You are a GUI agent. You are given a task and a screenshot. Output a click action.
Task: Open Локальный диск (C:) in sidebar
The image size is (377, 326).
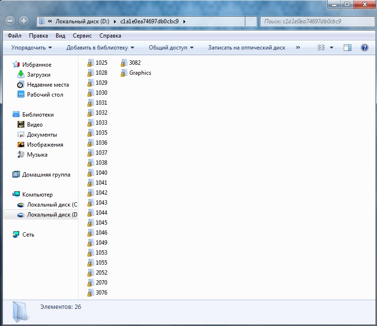click(52, 205)
